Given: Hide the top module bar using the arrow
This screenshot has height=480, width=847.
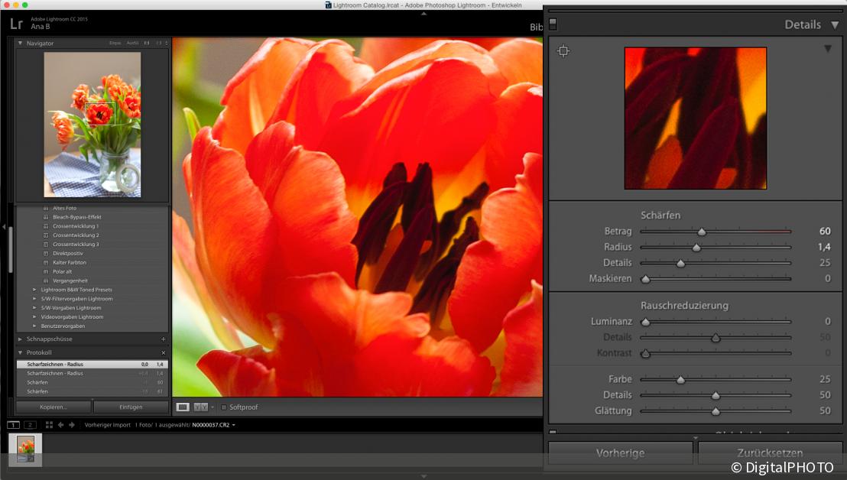Looking at the screenshot, I should point(423,14).
